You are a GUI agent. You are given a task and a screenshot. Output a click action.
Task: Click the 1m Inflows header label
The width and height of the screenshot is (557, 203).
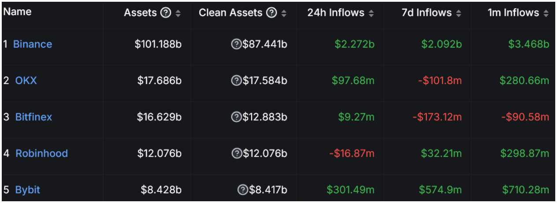coord(513,13)
